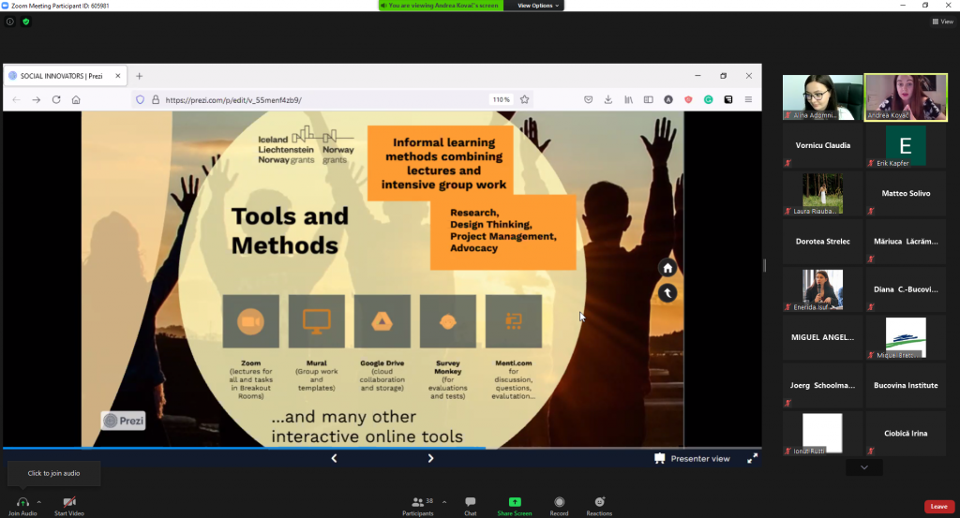Open Prezi Presenter view
Image resolution: width=960 pixels, height=518 pixels.
tap(693, 458)
